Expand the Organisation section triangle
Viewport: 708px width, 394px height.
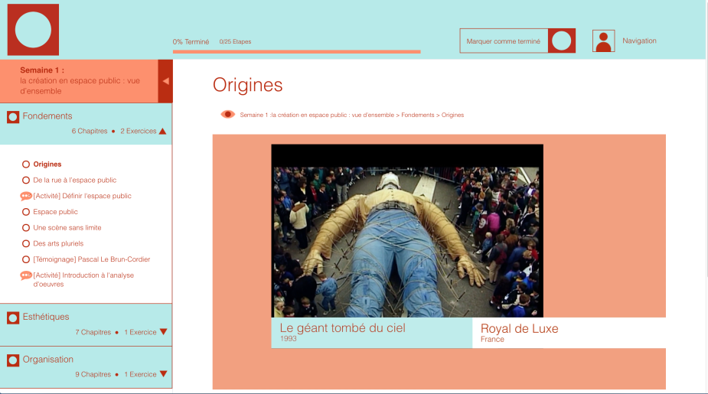(164, 374)
